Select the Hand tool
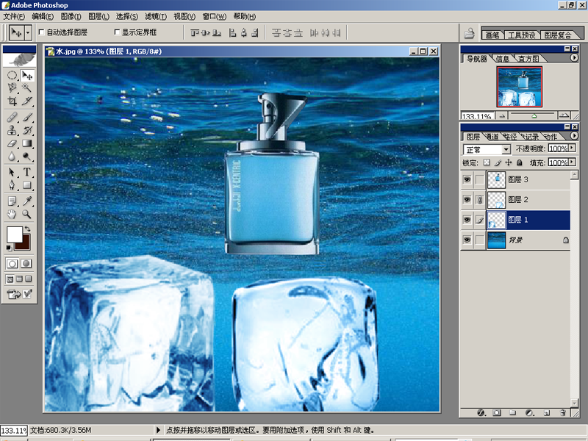 (x=12, y=214)
